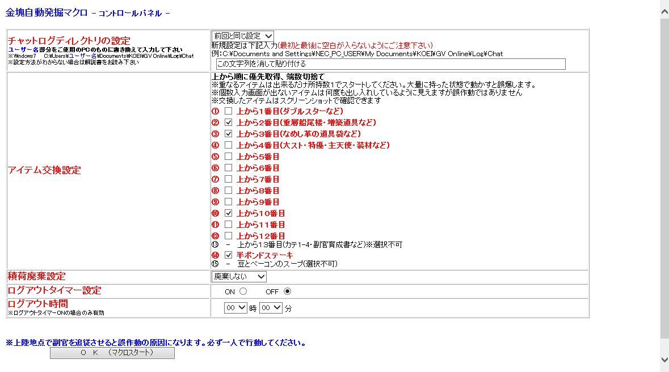Check the 上から12番目 checkbox
Screen dimensions: 669x372
(228, 235)
